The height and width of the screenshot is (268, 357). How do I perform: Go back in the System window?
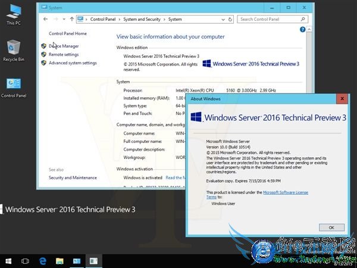(46, 19)
